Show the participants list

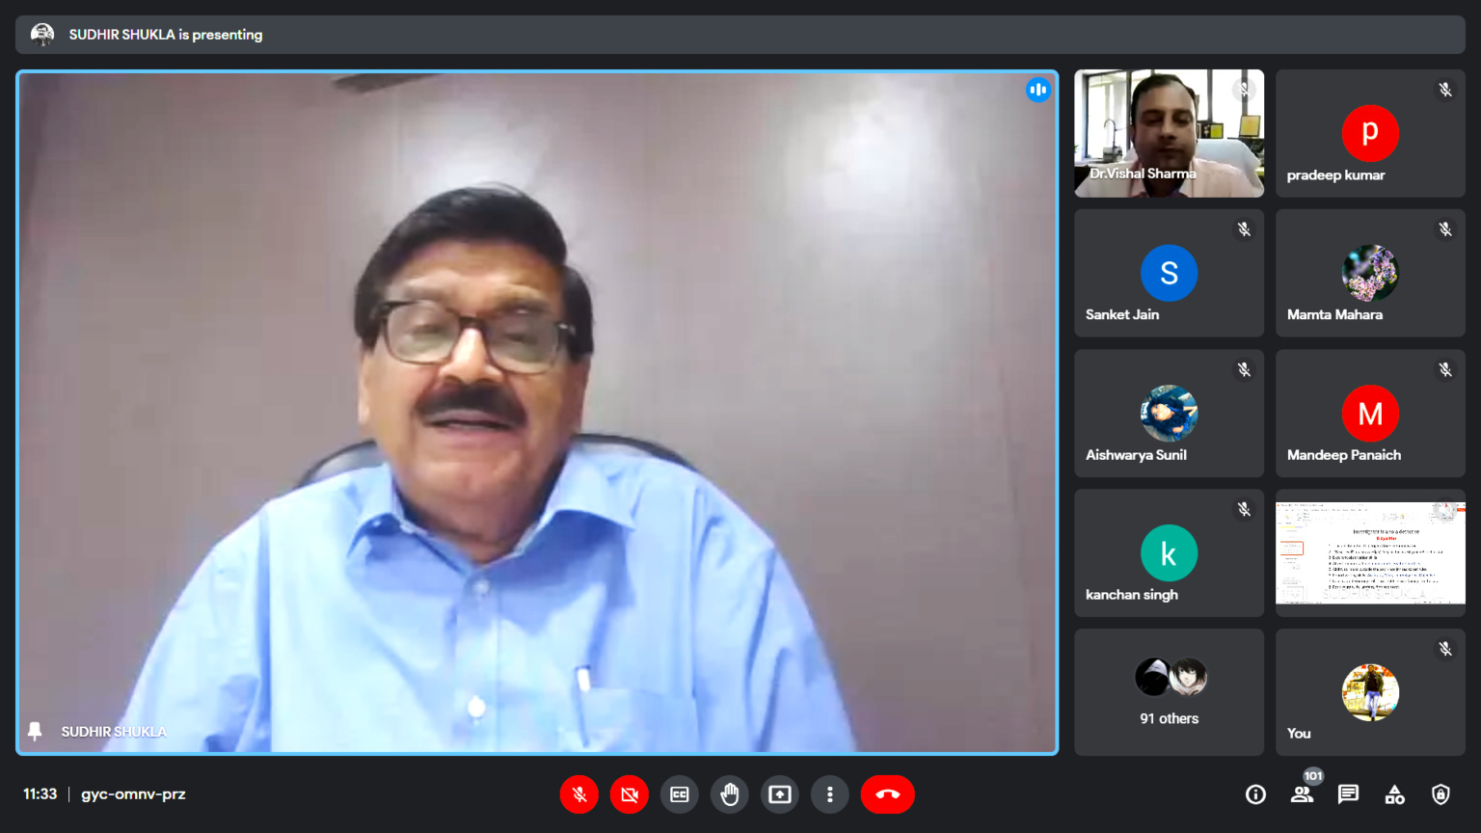pyautogui.click(x=1302, y=794)
